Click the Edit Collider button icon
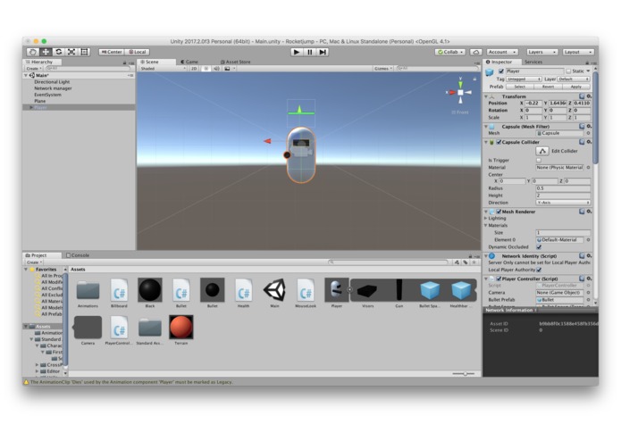The image size is (621, 441). [x=542, y=151]
